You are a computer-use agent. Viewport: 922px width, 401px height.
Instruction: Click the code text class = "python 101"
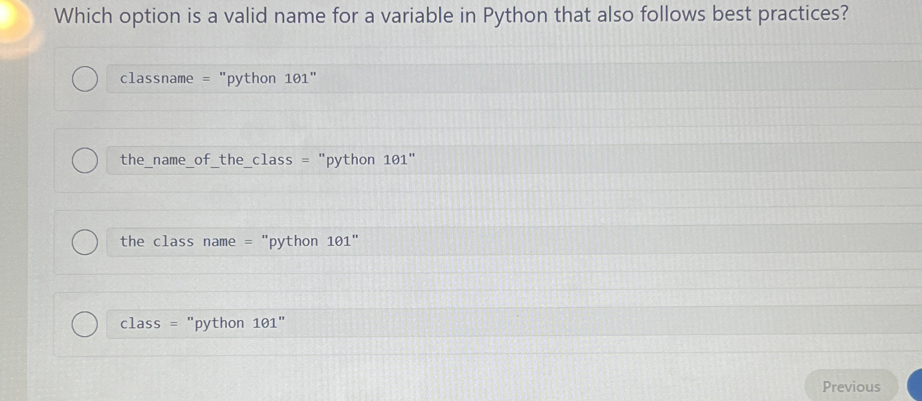(202, 323)
